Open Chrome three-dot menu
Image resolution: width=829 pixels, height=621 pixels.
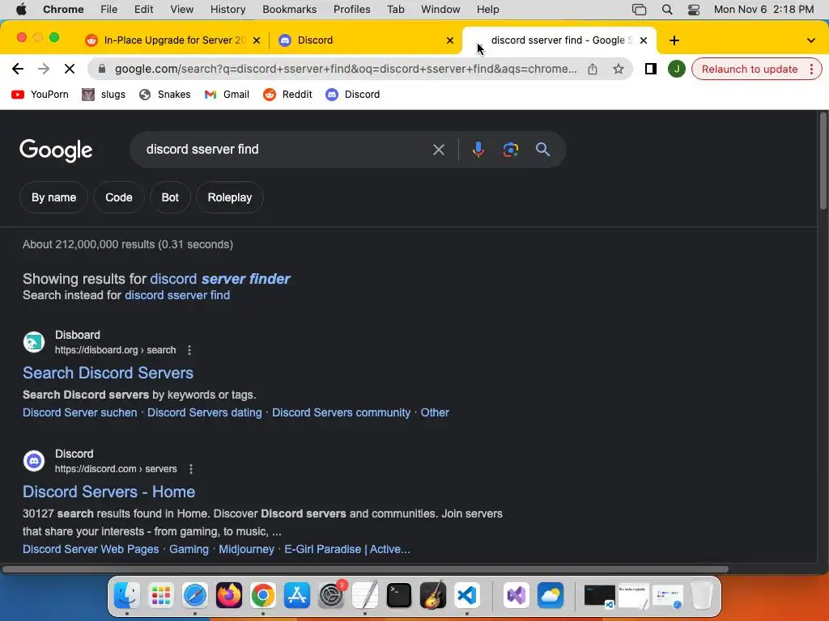[811, 70]
